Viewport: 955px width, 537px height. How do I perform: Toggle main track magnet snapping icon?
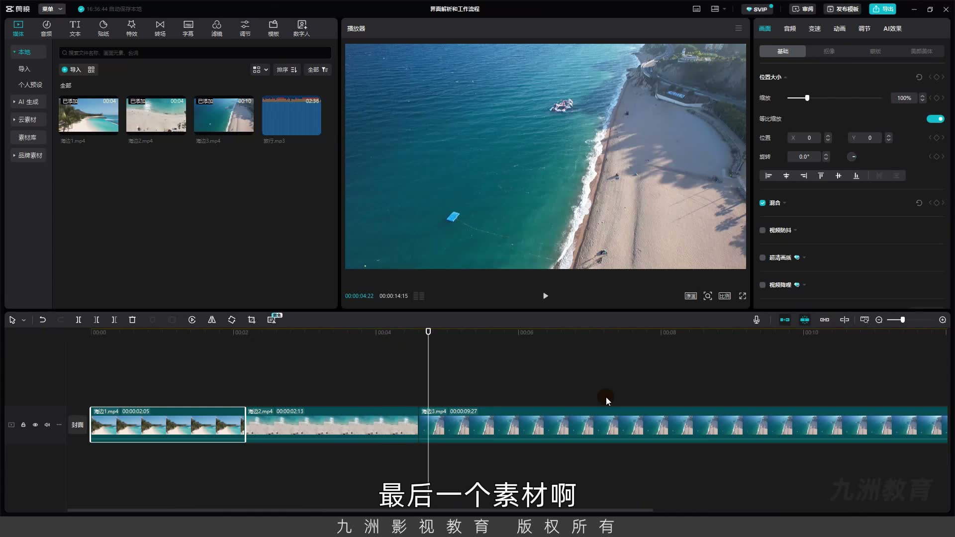(785, 320)
